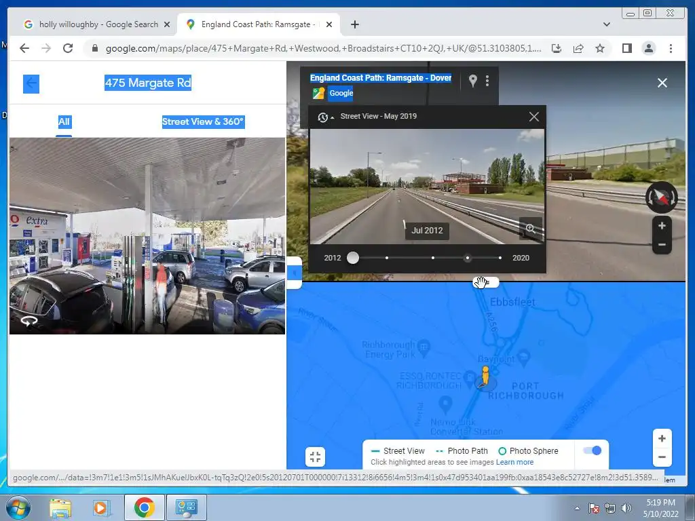The height and width of the screenshot is (521, 695).
Task: Zoom out the minimap
Action: 662,457
